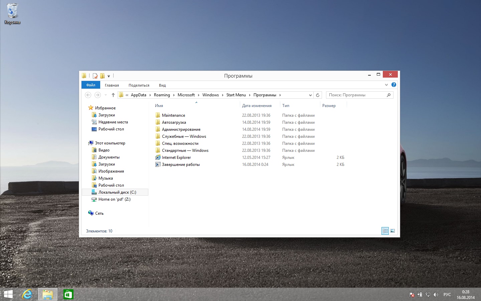Switch to details view in status bar
The image size is (481, 301).
pyautogui.click(x=385, y=231)
